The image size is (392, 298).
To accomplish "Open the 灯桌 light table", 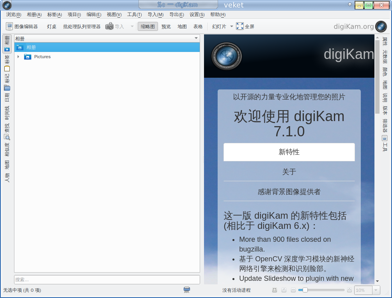I will click(x=51, y=26).
